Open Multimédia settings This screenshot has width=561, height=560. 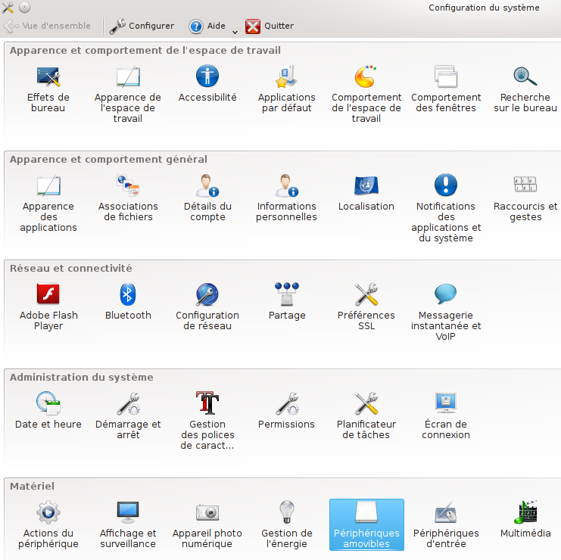coord(525,521)
